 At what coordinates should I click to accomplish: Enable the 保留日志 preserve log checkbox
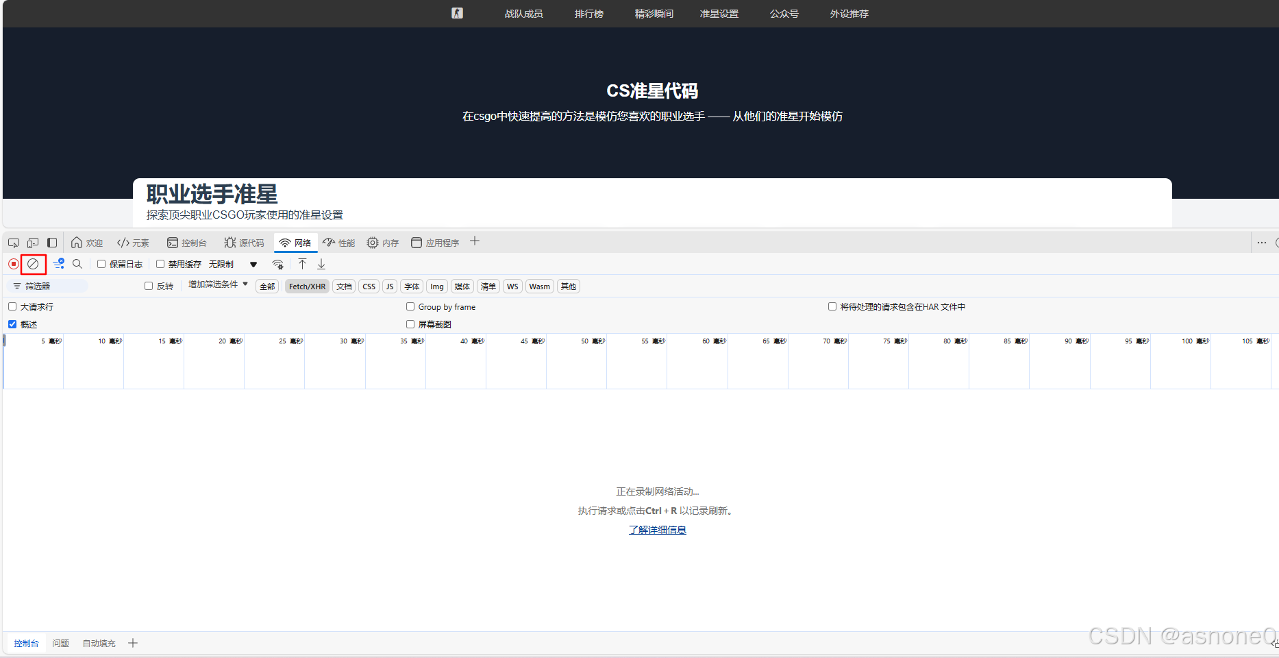101,264
